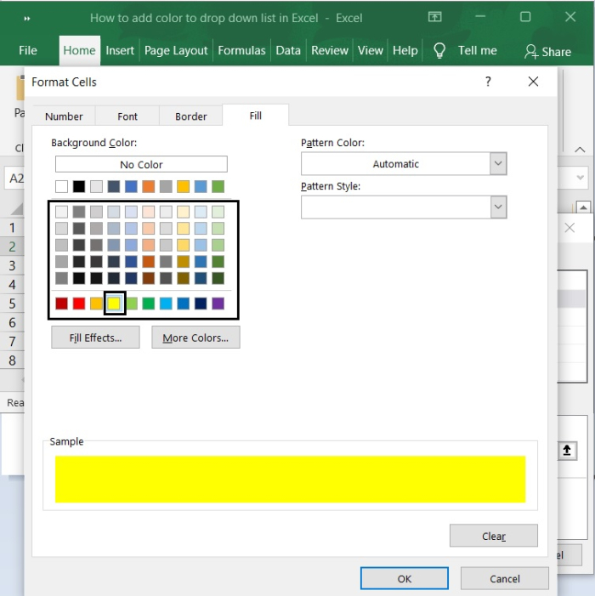Click the Help question mark in Format Cells
This screenshot has width=595, height=596.
(x=488, y=82)
